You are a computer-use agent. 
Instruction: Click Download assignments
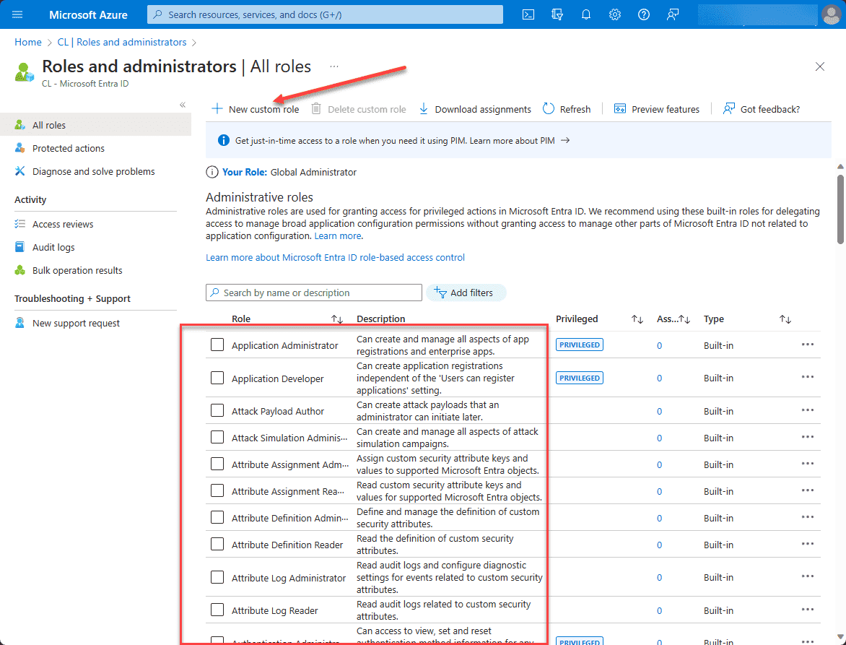click(475, 109)
